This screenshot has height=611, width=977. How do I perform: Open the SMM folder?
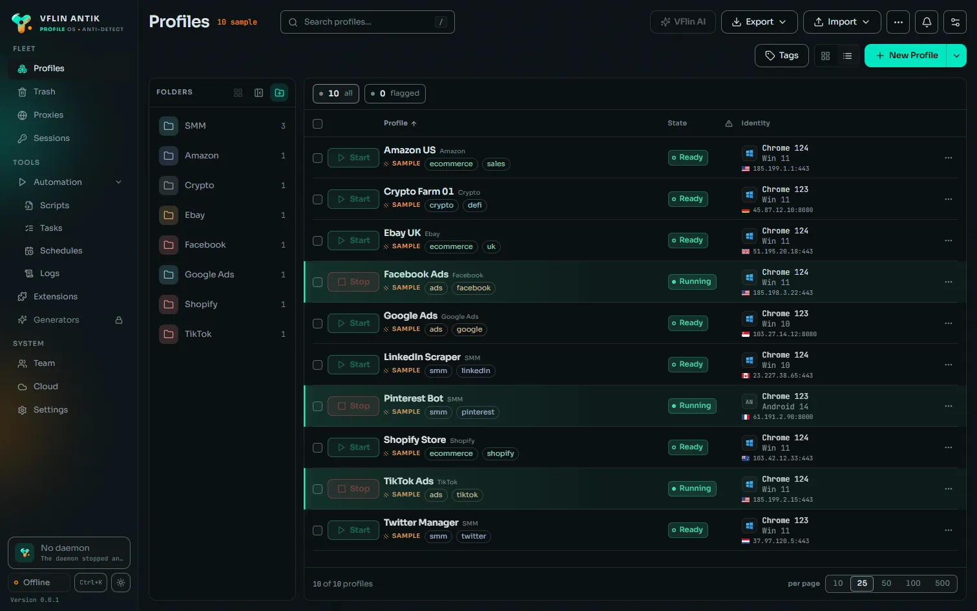222,126
